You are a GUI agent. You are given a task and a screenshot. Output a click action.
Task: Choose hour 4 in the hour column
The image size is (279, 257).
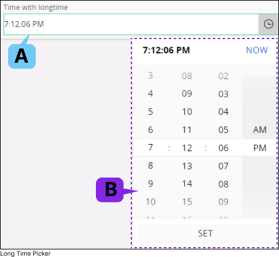tap(151, 94)
